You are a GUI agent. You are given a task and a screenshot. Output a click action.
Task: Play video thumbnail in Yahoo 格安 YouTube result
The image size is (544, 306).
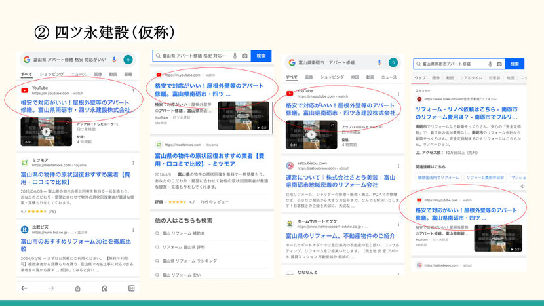coord(243,116)
